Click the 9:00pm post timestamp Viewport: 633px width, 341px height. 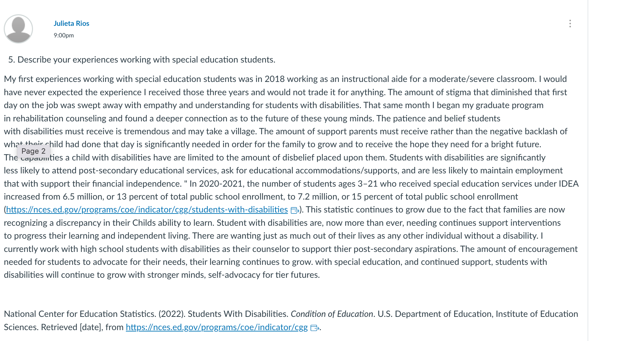pyautogui.click(x=64, y=35)
